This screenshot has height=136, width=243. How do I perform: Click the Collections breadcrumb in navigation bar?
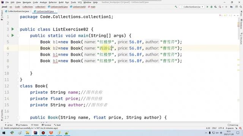(x=27, y=7)
